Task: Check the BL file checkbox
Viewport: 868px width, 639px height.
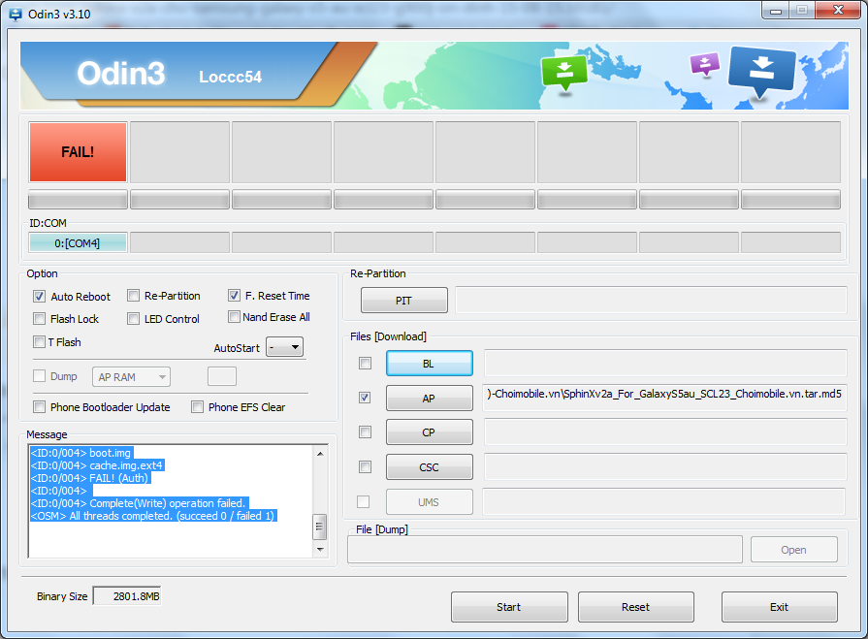Action: 365,363
